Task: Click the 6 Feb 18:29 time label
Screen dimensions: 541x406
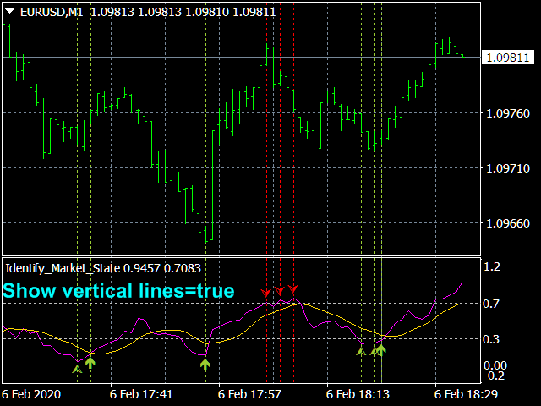Action: (466, 394)
